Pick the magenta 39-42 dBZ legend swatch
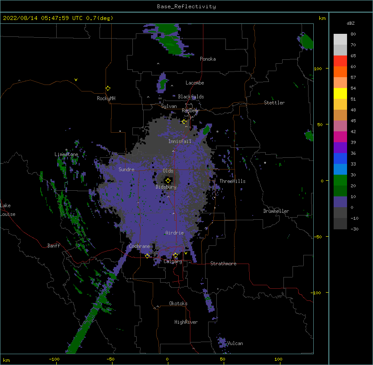This screenshot has width=373, height=365. coord(340,137)
